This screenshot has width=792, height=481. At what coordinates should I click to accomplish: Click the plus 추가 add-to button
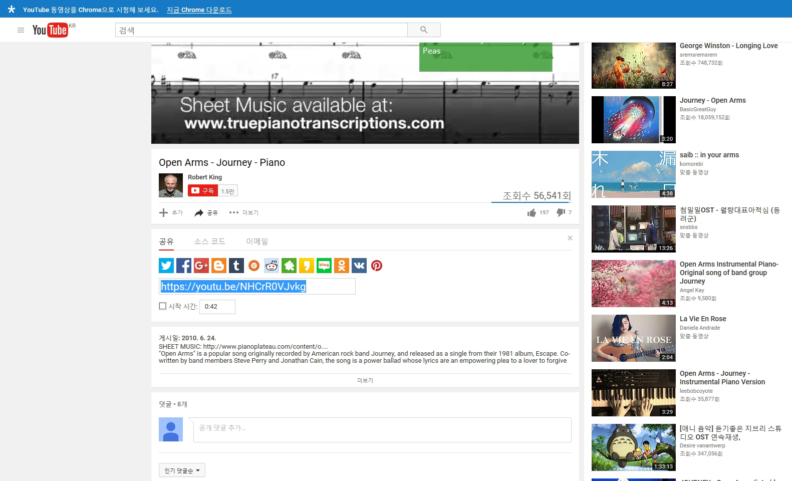click(x=171, y=212)
